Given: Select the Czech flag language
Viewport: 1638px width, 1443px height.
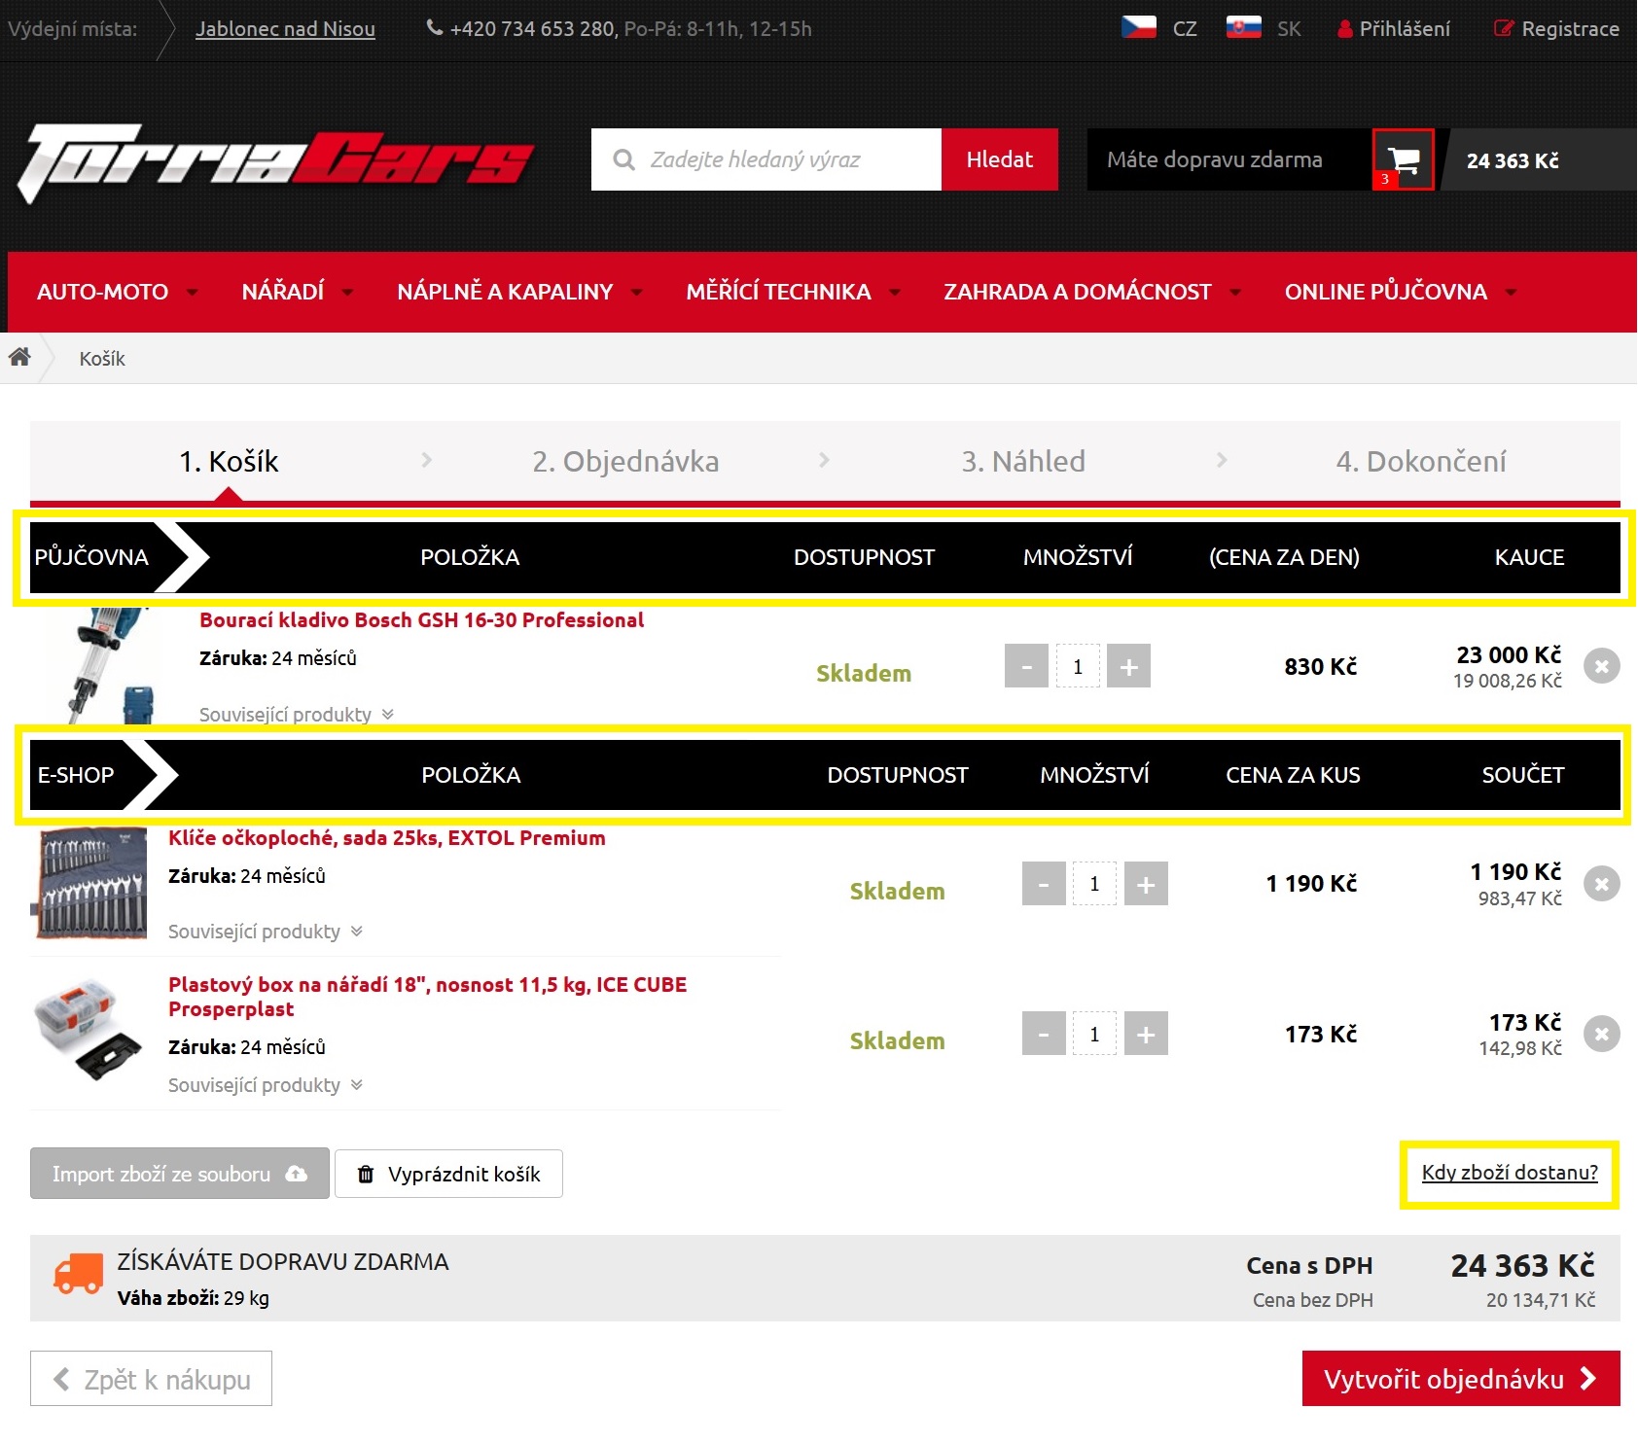Looking at the screenshot, I should 1139,28.
